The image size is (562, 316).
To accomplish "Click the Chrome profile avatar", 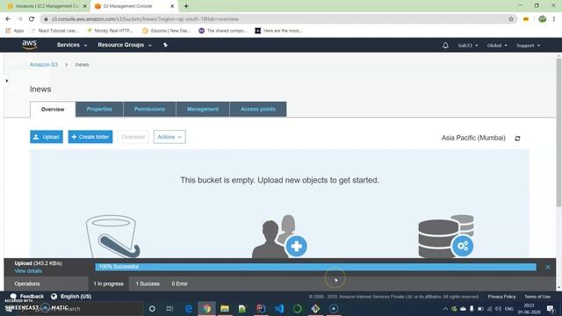I will (x=543, y=19).
